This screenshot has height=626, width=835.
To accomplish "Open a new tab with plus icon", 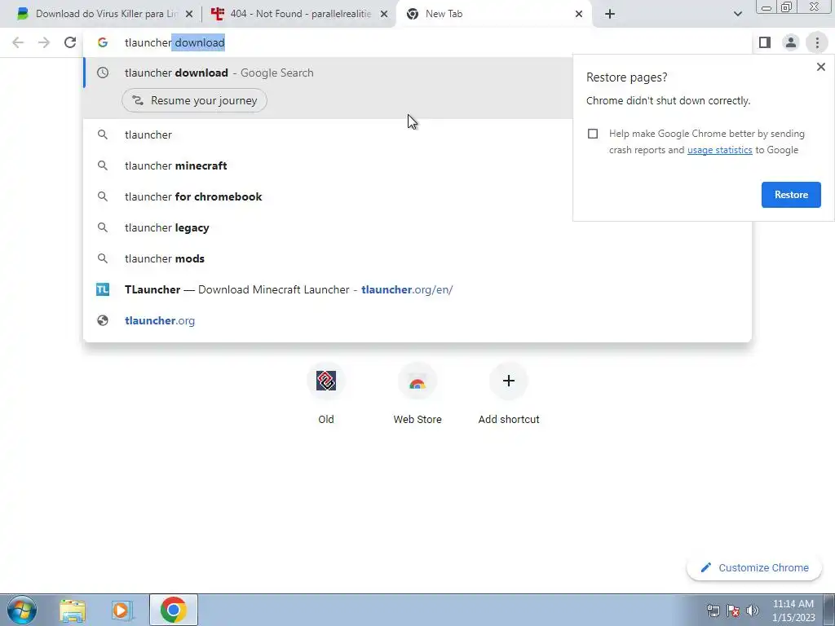I will click(x=610, y=14).
